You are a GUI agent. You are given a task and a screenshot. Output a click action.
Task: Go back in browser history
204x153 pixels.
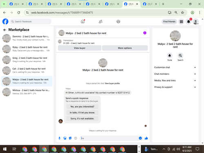click(4, 13)
